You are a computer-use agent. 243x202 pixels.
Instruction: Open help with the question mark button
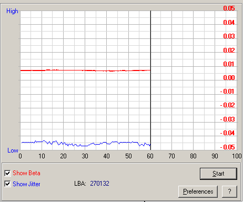(229, 191)
